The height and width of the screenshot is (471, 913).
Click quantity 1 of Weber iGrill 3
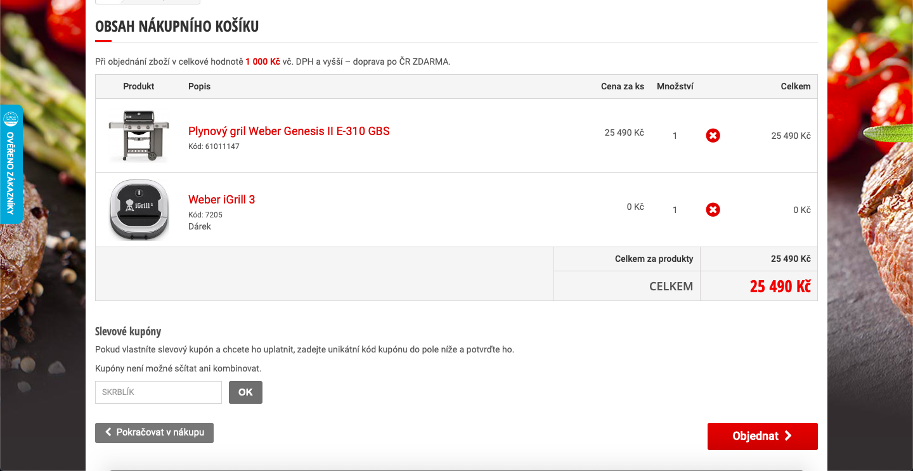coord(675,210)
